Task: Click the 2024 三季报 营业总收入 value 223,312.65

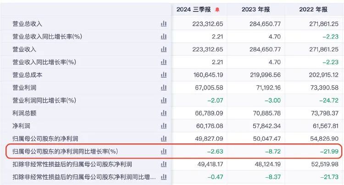Action: pyautogui.click(x=204, y=24)
